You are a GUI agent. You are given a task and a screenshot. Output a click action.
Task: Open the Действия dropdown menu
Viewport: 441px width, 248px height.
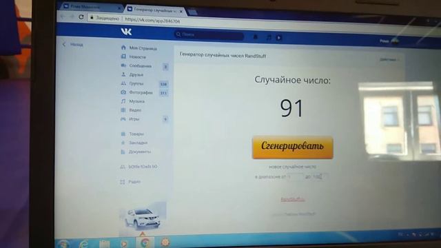389,60
